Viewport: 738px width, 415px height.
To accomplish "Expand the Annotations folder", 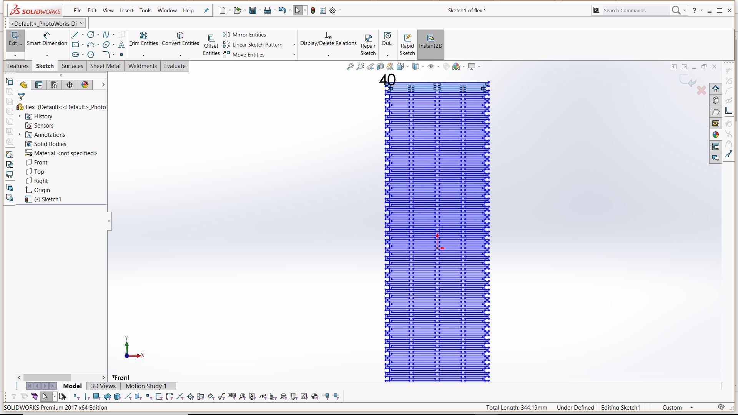I will 20,134.
